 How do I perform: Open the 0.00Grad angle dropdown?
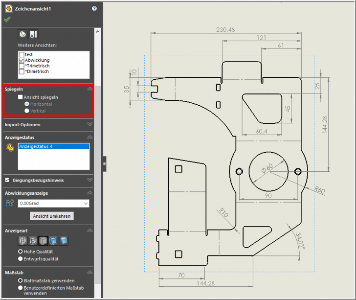tap(54, 204)
